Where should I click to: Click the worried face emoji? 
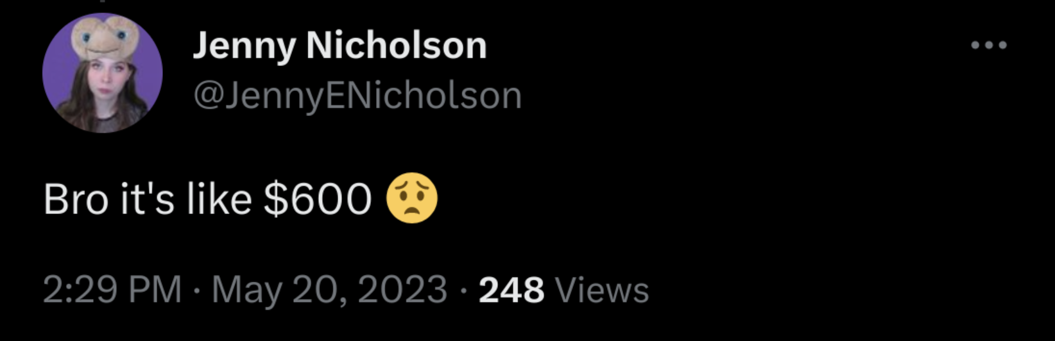coord(412,199)
